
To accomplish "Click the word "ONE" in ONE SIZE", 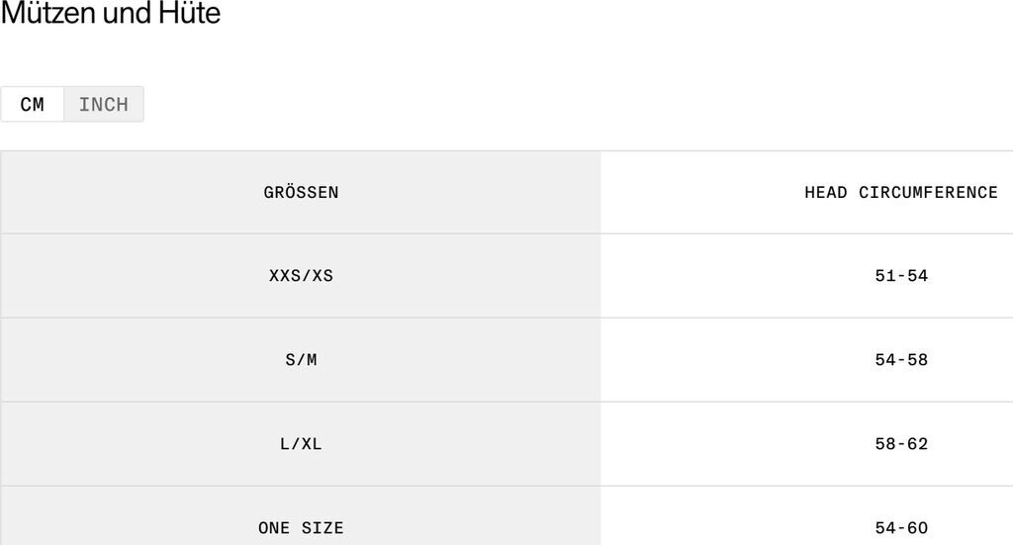I will [x=274, y=528].
